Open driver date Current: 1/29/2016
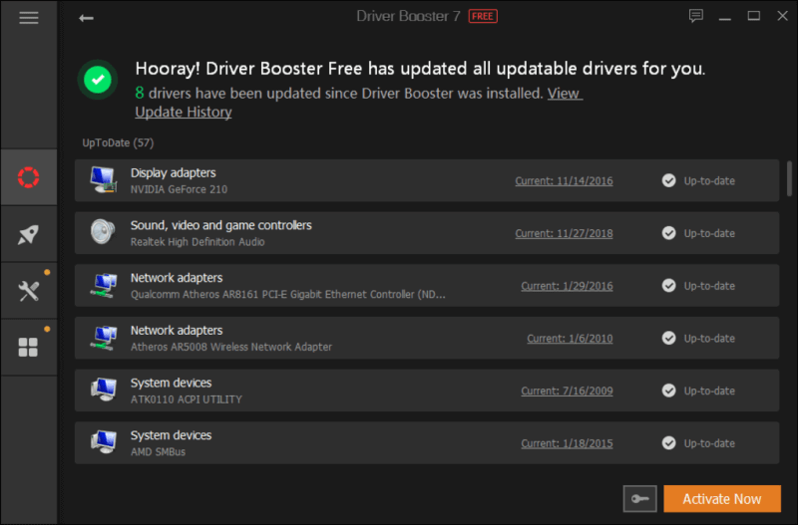798x525 pixels. [x=567, y=286]
